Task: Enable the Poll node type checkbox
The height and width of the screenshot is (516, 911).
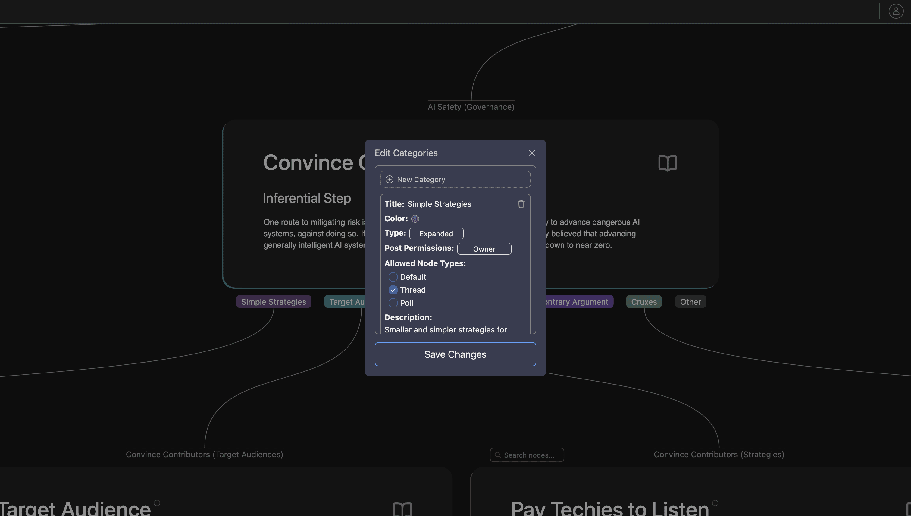Action: click(393, 303)
